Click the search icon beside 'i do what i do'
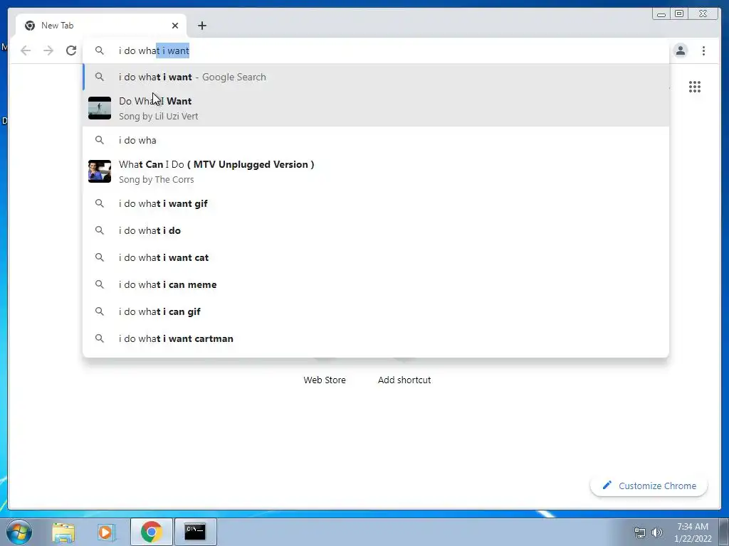Image resolution: width=729 pixels, height=546 pixels. (x=100, y=230)
